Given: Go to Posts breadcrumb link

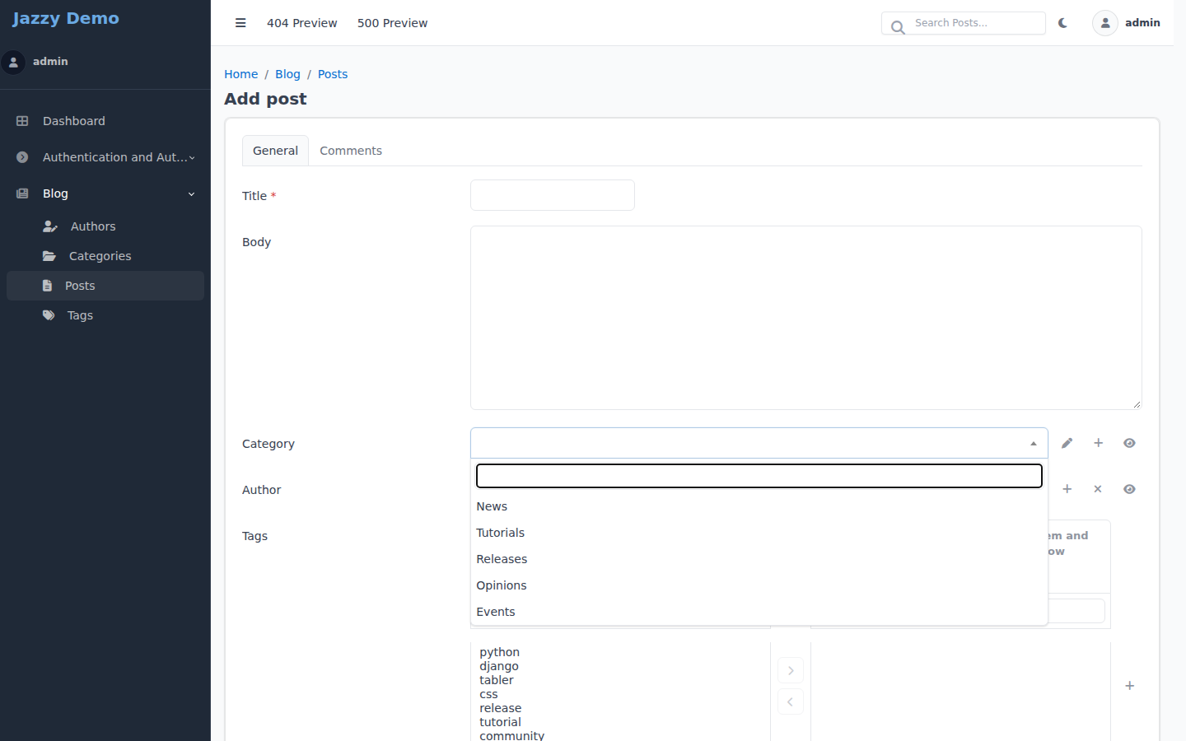Looking at the screenshot, I should [333, 74].
